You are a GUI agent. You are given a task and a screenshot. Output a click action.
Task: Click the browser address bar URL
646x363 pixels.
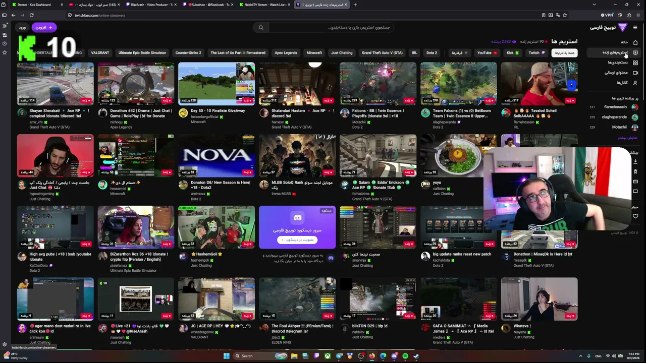point(100,15)
